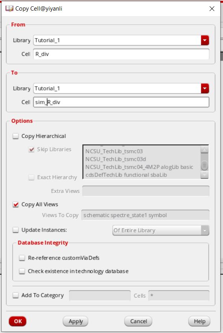Toggle the Update Instances checkbox
Screen dimensions: 223x333
coord(16,230)
